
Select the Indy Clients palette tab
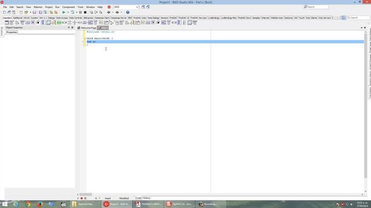[x=311, y=18]
